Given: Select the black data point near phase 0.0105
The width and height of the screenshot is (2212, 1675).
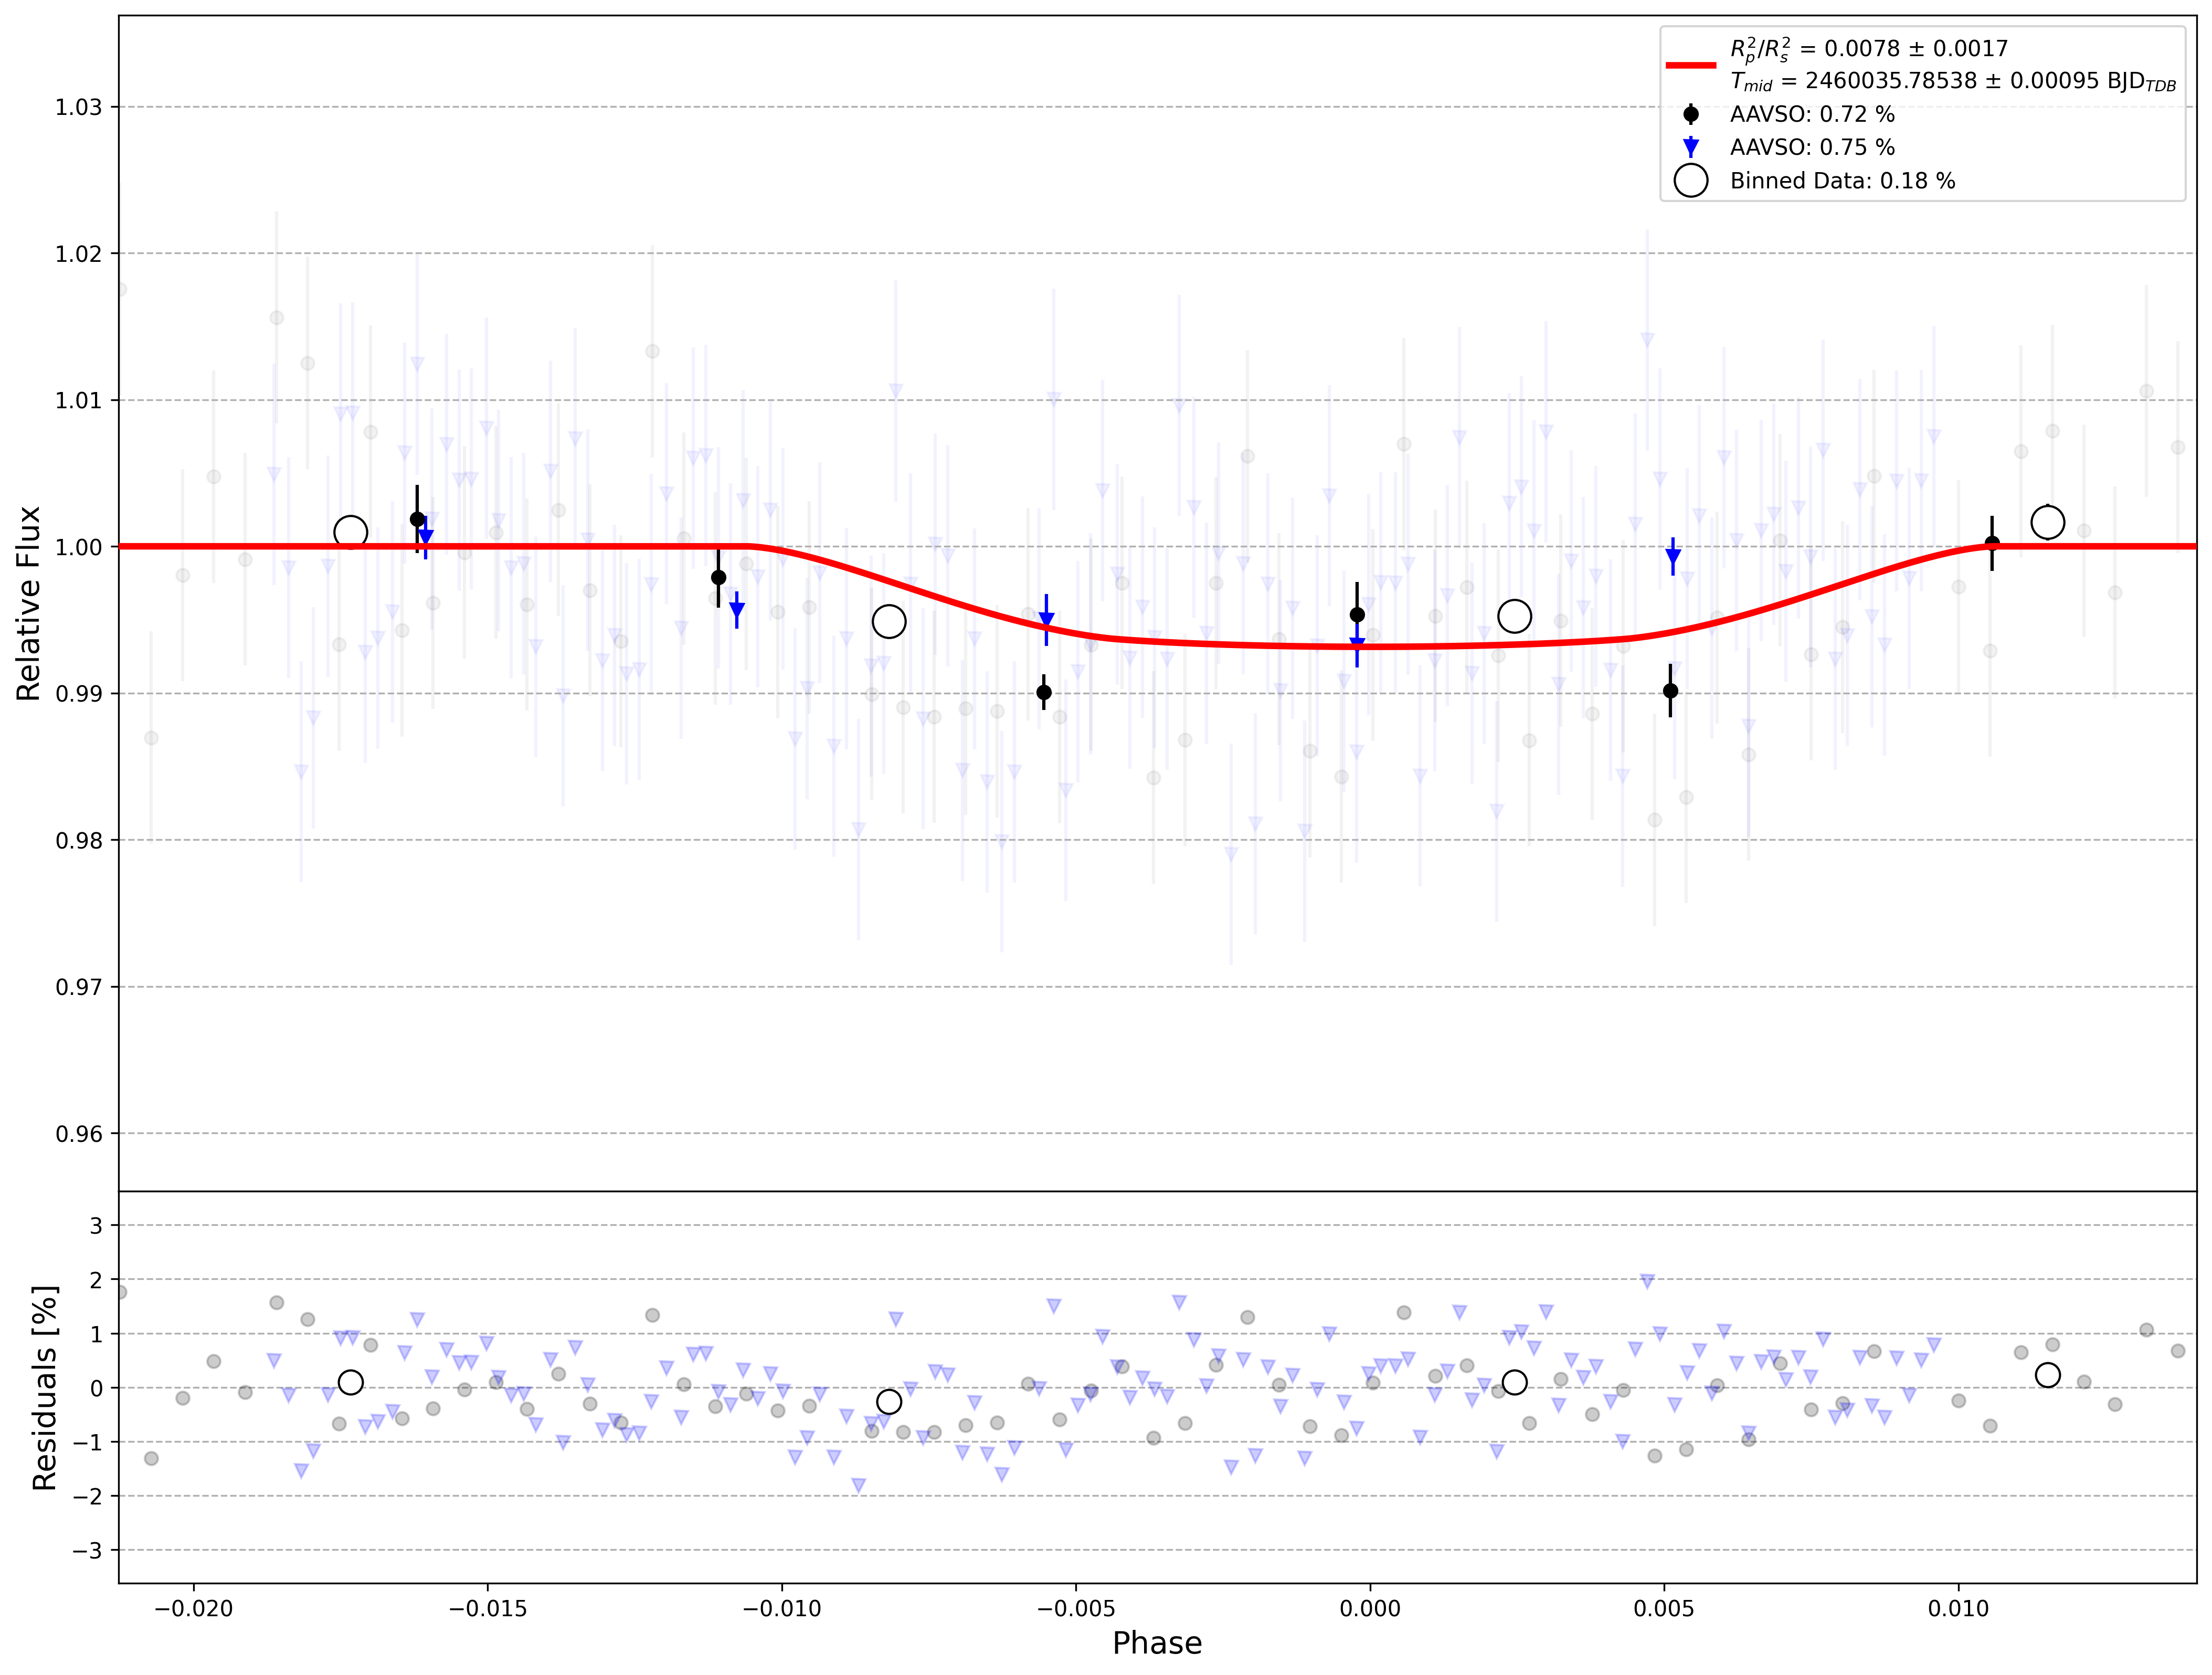Looking at the screenshot, I should tap(1992, 543).
